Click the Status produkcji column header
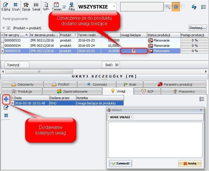The width and height of the screenshot is (209, 171). pyautogui.click(x=164, y=35)
